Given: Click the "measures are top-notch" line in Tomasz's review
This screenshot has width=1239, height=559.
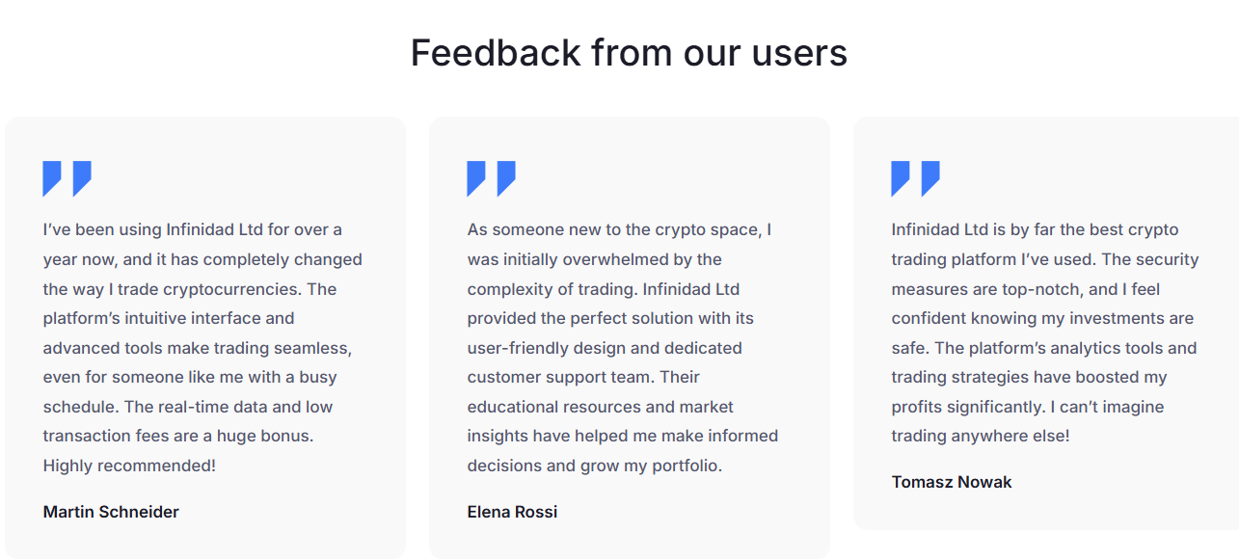Looking at the screenshot, I should [1025, 288].
